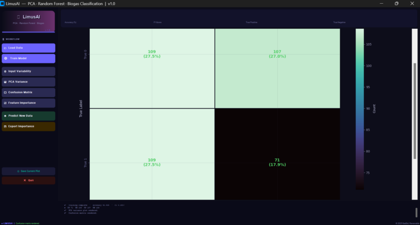Click the matrix cell showing 107 (27.0%)

coord(278,68)
